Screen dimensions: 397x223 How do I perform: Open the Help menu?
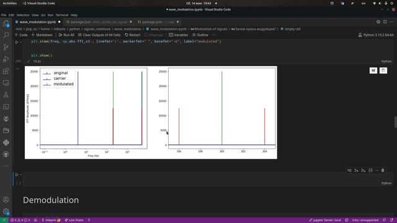point(74,15)
